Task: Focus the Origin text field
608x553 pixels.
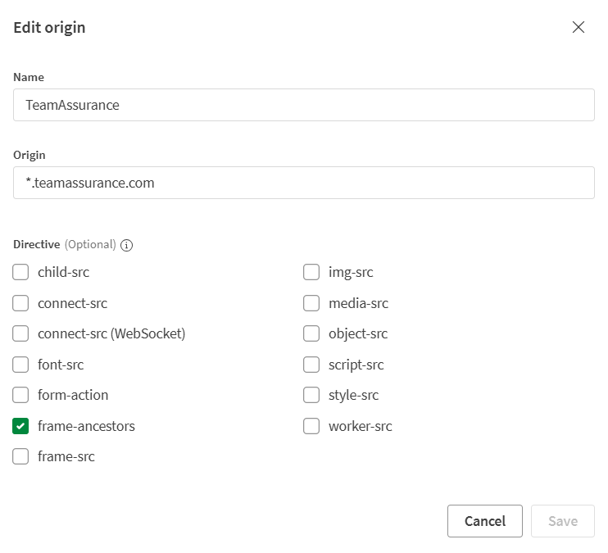Action: click(303, 183)
